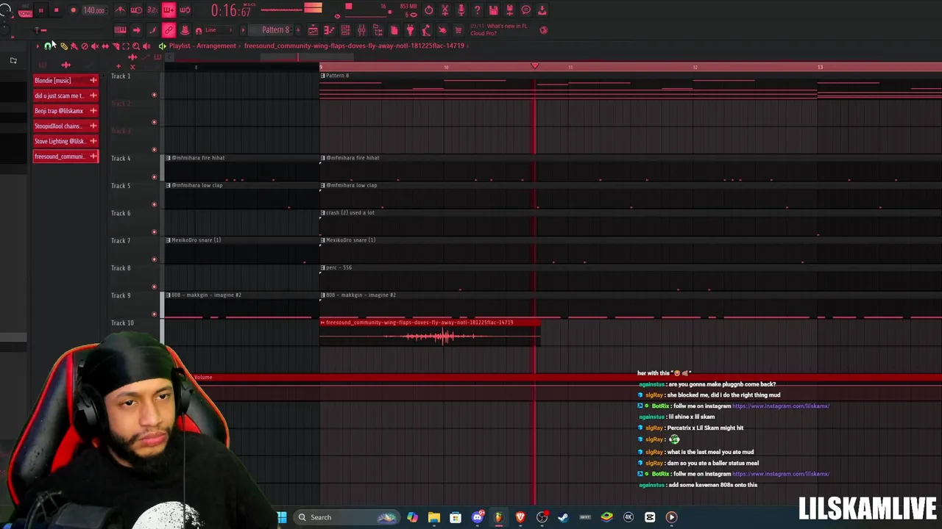Toggle wait for input before recording

[x=136, y=10]
